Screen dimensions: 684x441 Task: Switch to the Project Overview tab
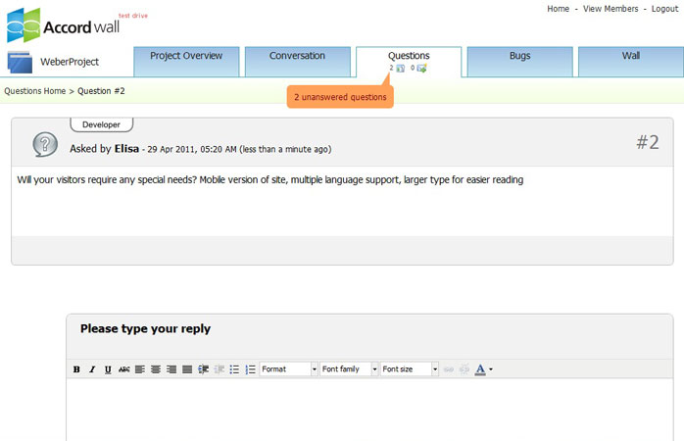coord(186,57)
